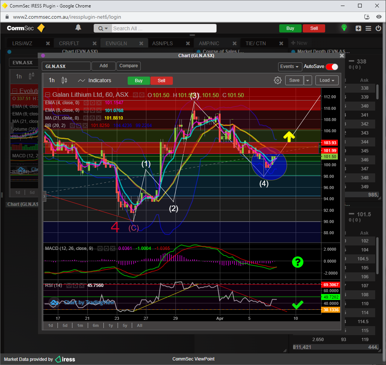
Task: Open settings for EMA (8, close, 0)
Action: [x=92, y=110]
